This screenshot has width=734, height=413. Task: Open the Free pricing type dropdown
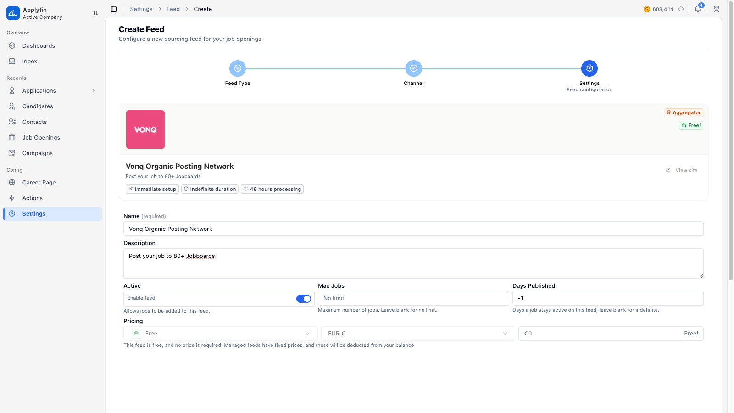221,334
